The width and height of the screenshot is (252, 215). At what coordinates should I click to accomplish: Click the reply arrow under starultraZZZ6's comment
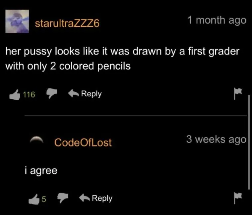point(73,94)
